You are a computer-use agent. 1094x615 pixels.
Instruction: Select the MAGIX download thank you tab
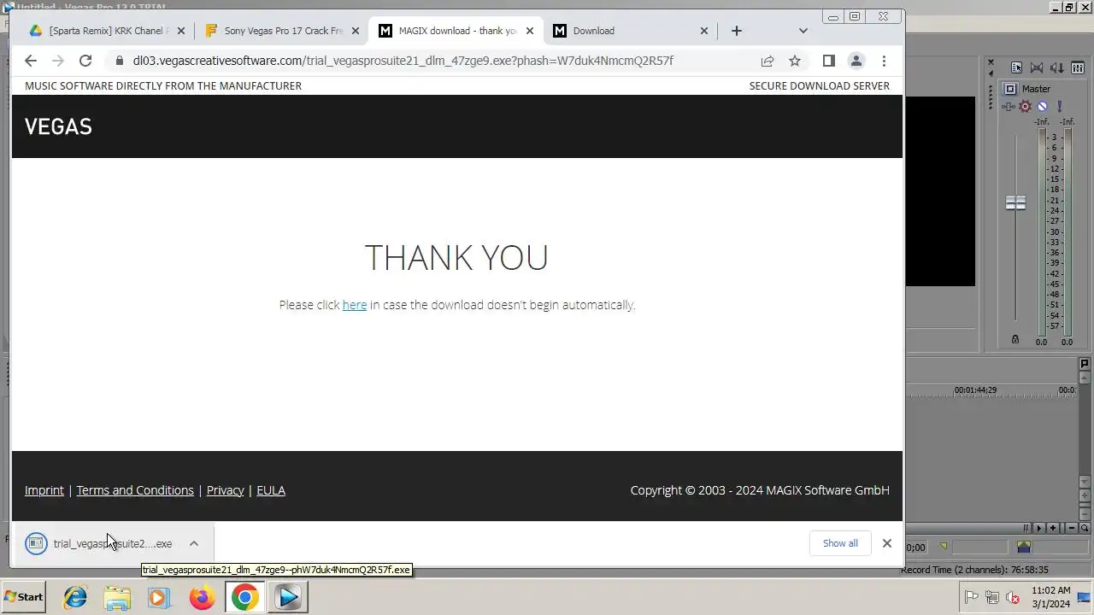tap(457, 31)
